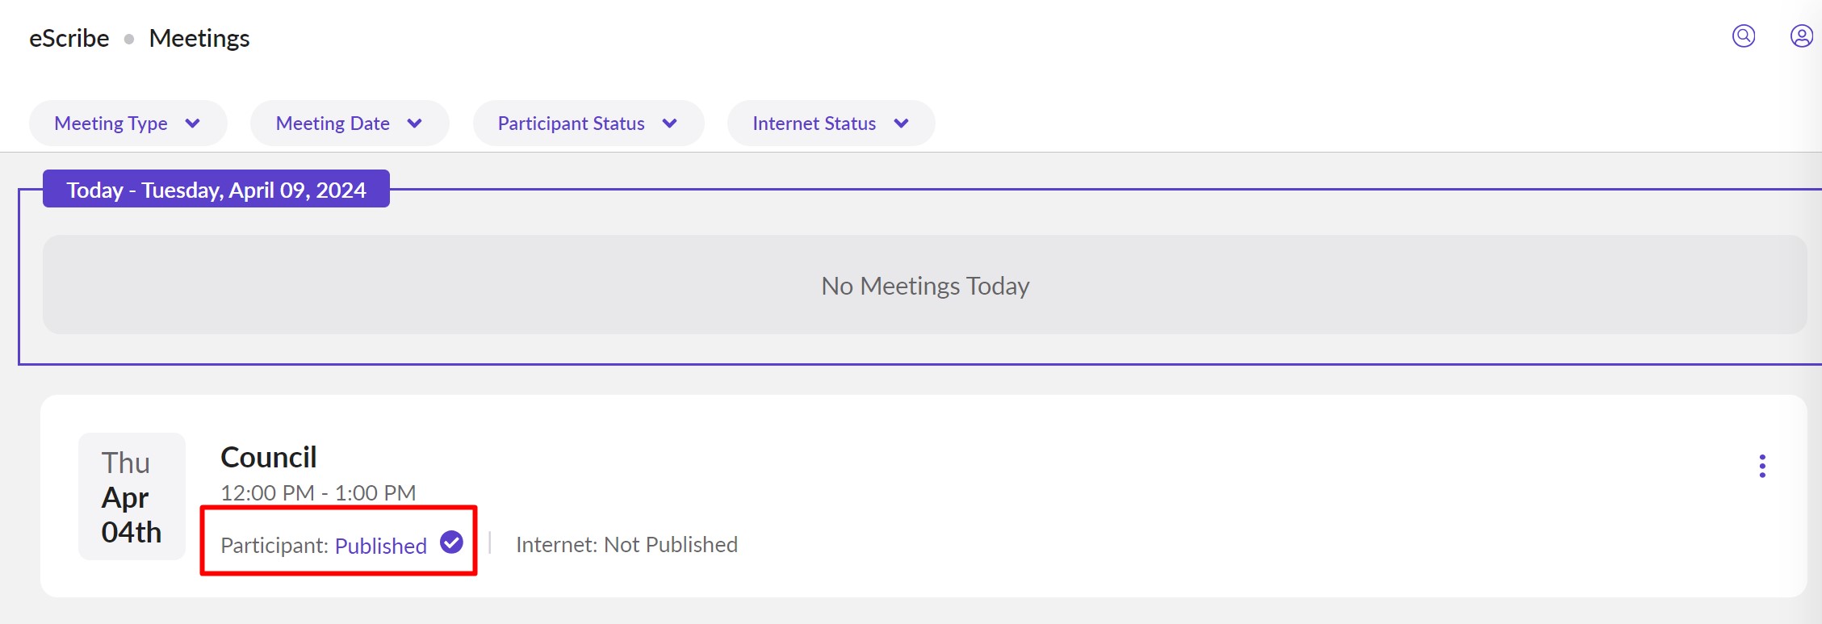Open the user profile icon
Image resolution: width=1822 pixels, height=624 pixels.
pos(1801,36)
